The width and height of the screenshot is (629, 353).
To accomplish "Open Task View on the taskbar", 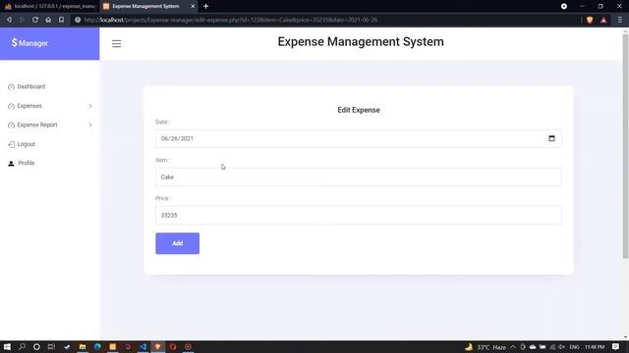I will [51, 346].
